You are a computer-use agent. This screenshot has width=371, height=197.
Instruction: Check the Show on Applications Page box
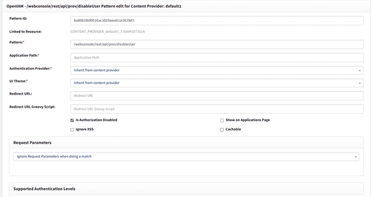222,120
